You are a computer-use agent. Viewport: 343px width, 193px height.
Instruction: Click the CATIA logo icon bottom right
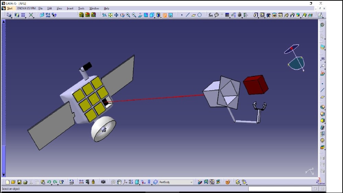tap(320, 181)
